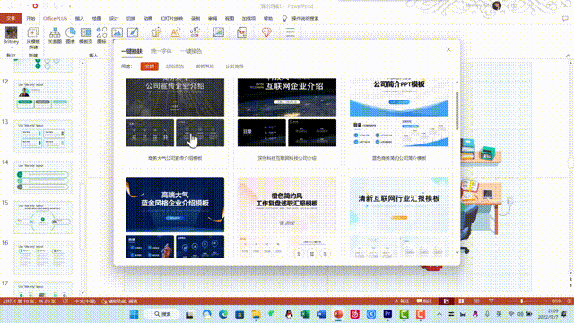Adjust the zoom slider in status bar
Image resolution: width=574 pixels, height=323 pixels.
[x=522, y=301]
